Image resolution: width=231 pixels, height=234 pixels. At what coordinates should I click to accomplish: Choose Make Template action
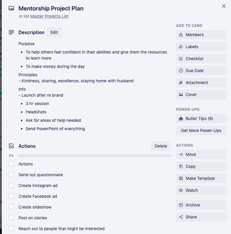201,178
